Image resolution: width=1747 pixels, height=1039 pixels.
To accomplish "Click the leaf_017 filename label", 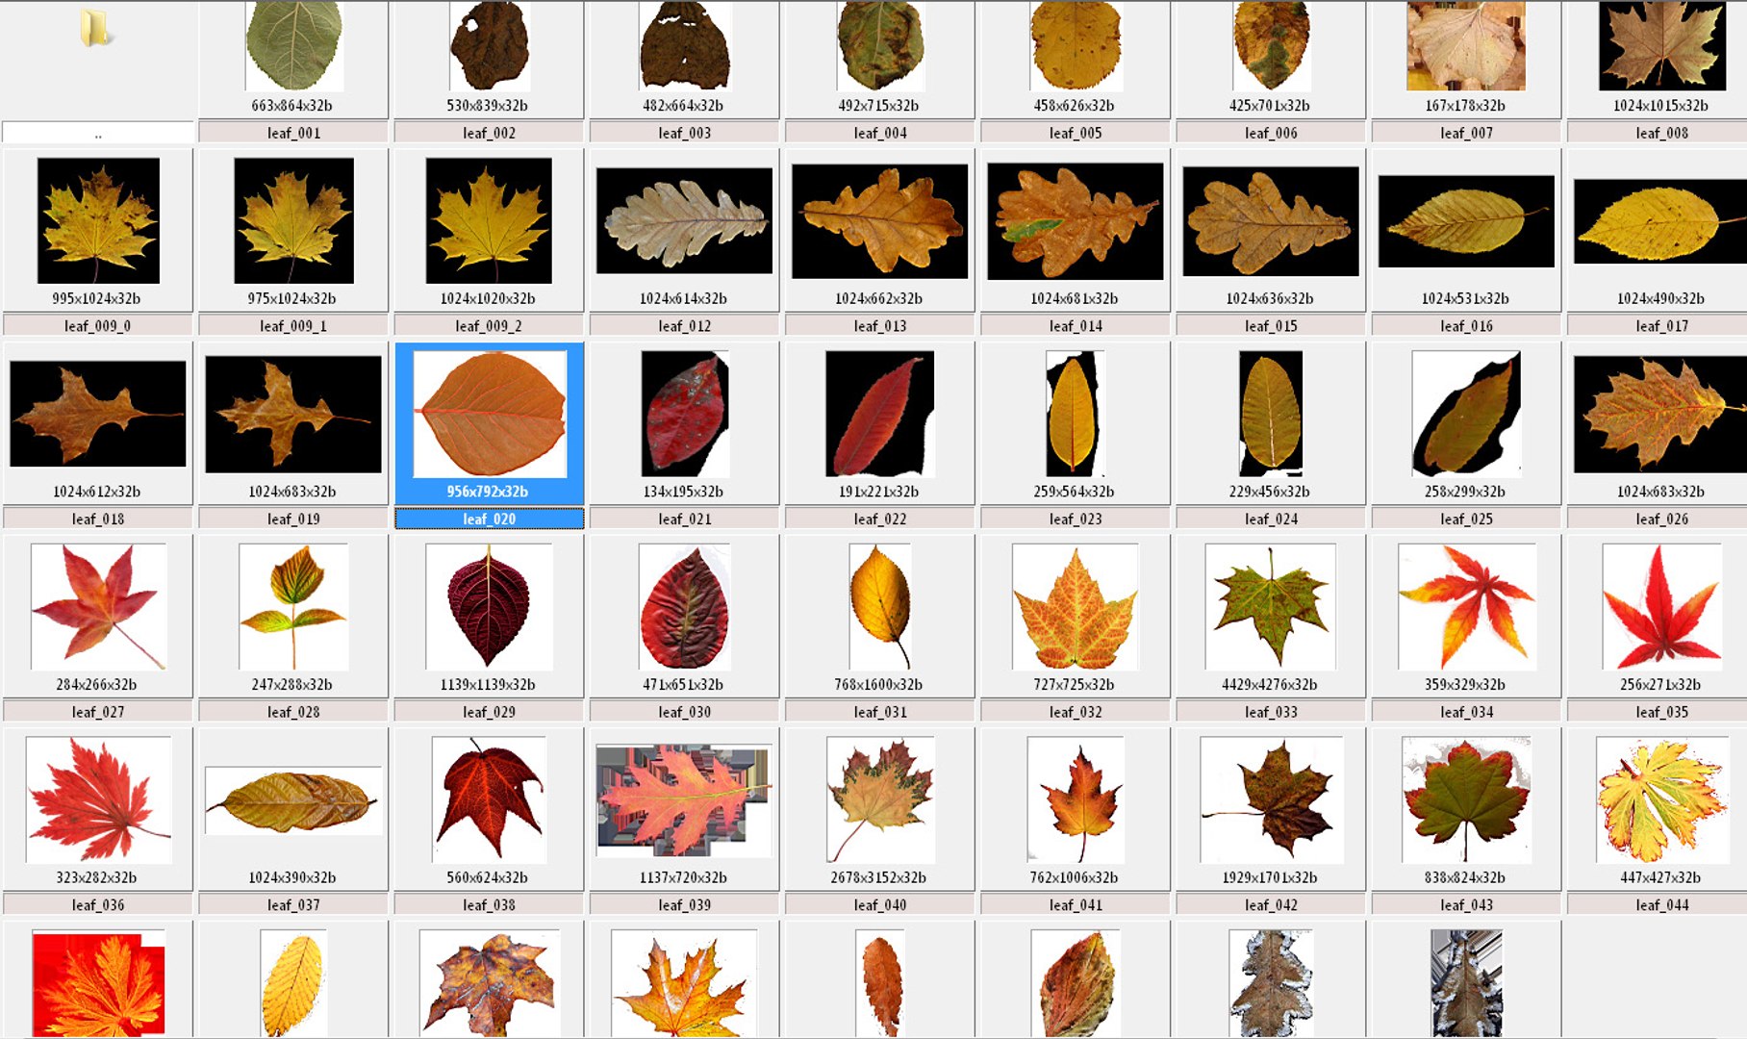I will tap(1661, 326).
